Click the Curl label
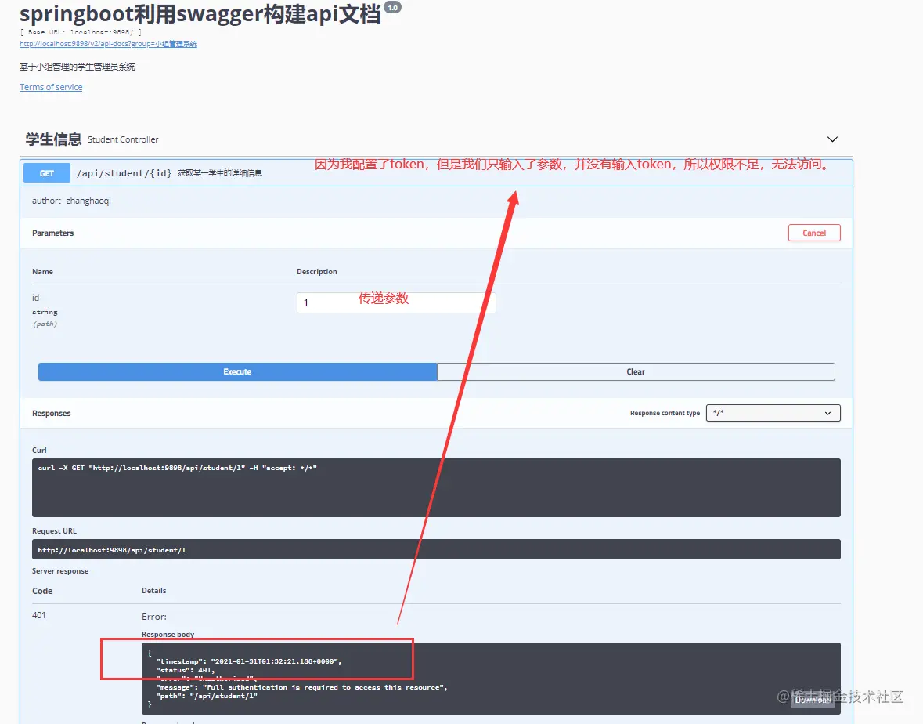Viewport: 923px width, 724px height. [39, 450]
